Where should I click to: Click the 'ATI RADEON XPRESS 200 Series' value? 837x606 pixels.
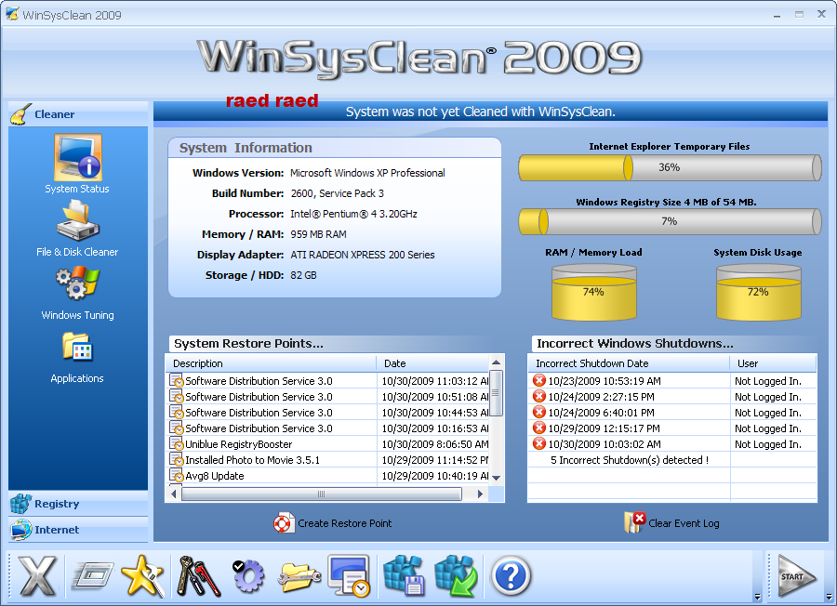[x=363, y=255]
